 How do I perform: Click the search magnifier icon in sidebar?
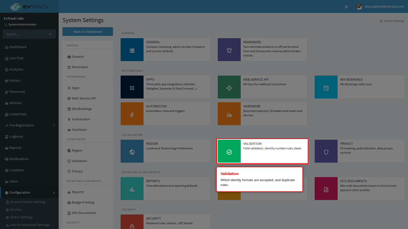pyautogui.click(x=50, y=34)
